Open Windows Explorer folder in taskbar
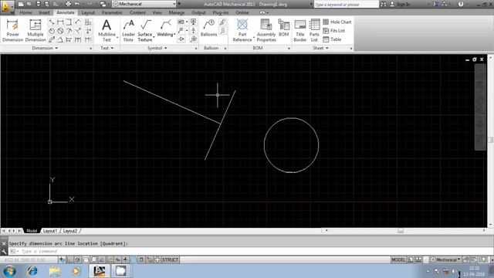This screenshot has width=494, height=278. tap(55, 271)
